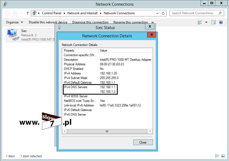Screen dimensions: 229x161
Task: Open the Help icon
Action: click(x=221, y=22)
